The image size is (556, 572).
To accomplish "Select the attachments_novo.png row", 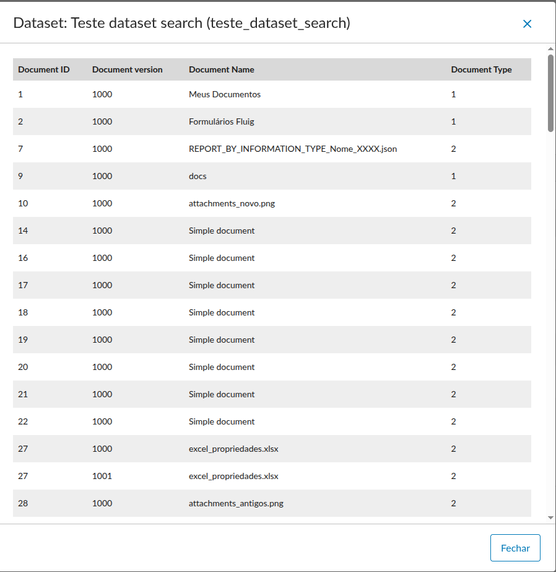I will point(232,203).
